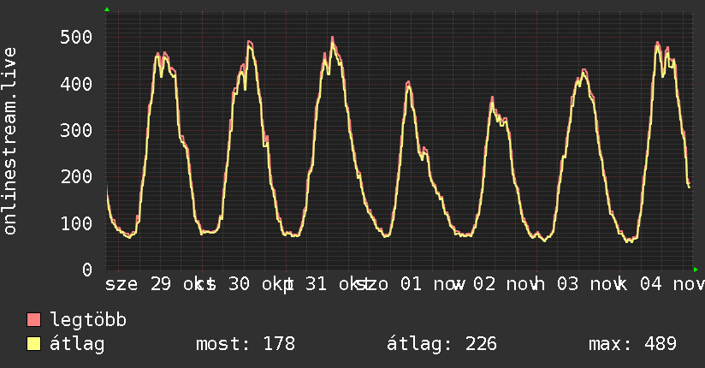Select the "29 okt" date on the x-axis

pos(179,283)
